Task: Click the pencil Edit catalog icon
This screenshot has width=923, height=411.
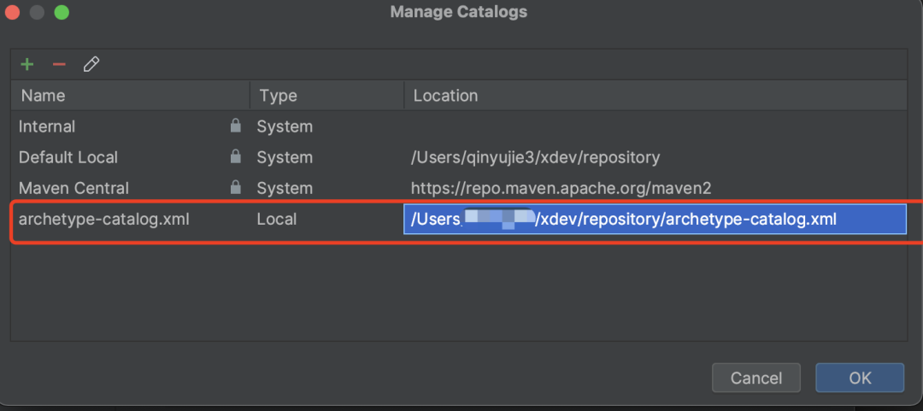Action: [91, 64]
